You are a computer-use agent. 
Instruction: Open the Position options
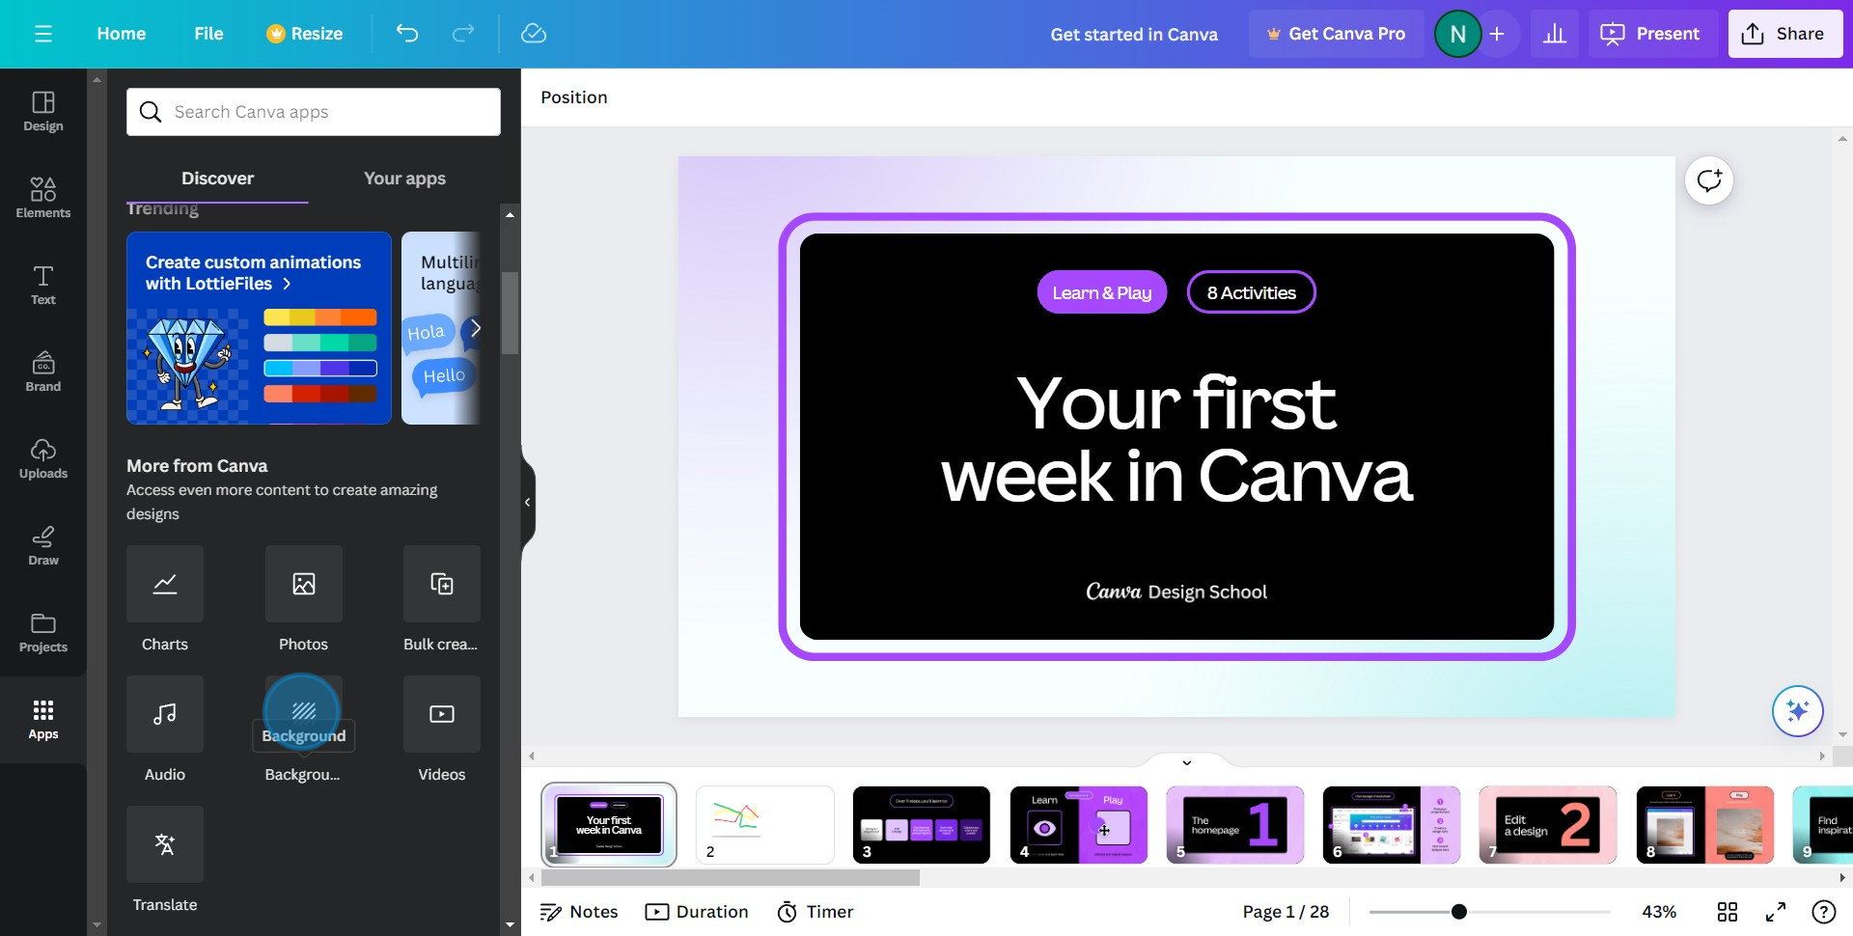point(574,97)
